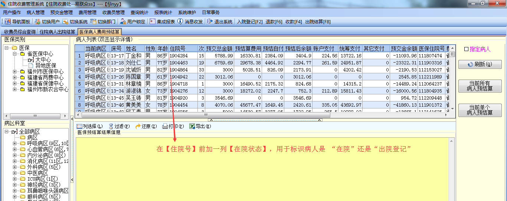507x201 pixels.
Task: Select patient row 陈国章
Action: [262, 77]
